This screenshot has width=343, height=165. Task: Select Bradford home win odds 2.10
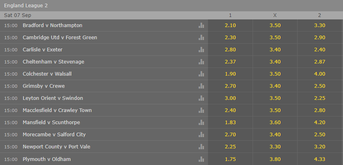click(230, 25)
